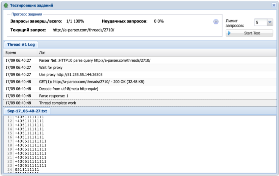This screenshot has height=176, width=279.
Task: Click the blue info icon in progress panel
Action: click(x=216, y=22)
